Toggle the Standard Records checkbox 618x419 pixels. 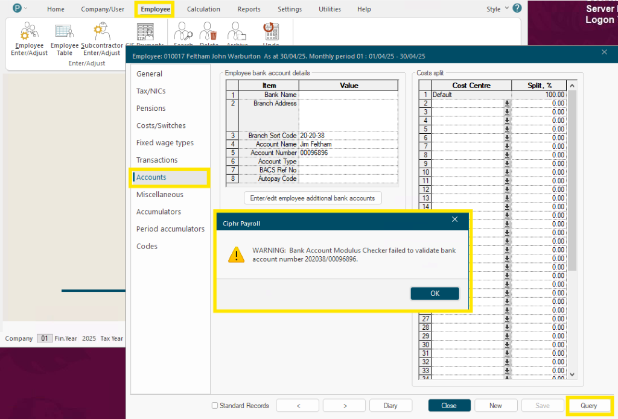[215, 406]
